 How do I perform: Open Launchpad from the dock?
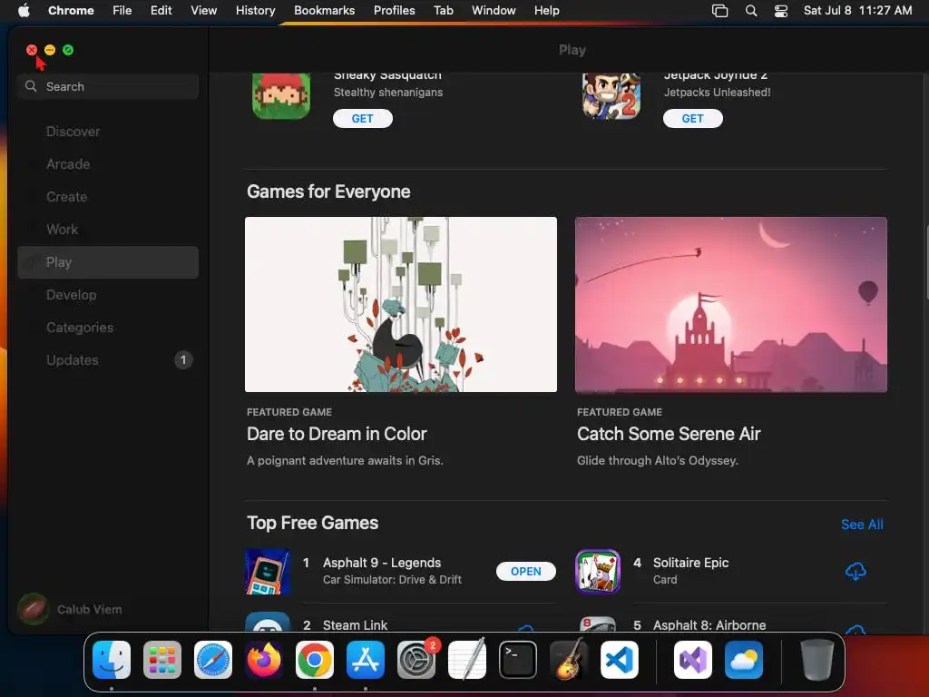(x=162, y=660)
